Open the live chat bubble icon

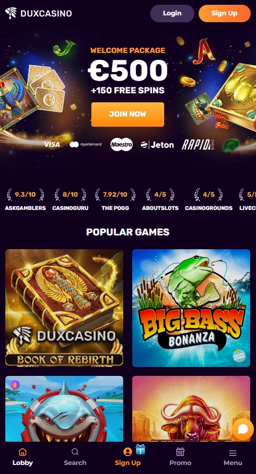click(x=243, y=429)
